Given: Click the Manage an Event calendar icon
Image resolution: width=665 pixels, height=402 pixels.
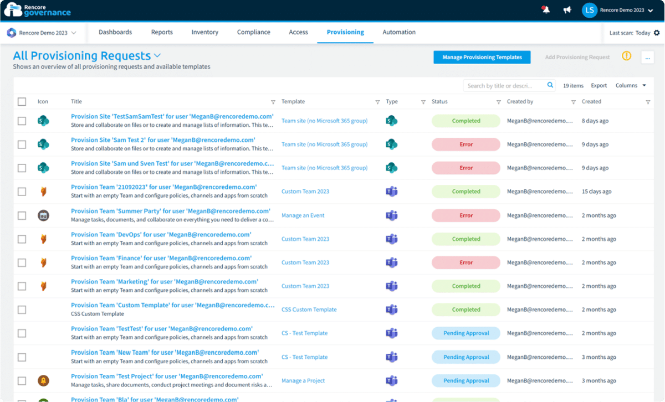Looking at the screenshot, I should (43, 215).
